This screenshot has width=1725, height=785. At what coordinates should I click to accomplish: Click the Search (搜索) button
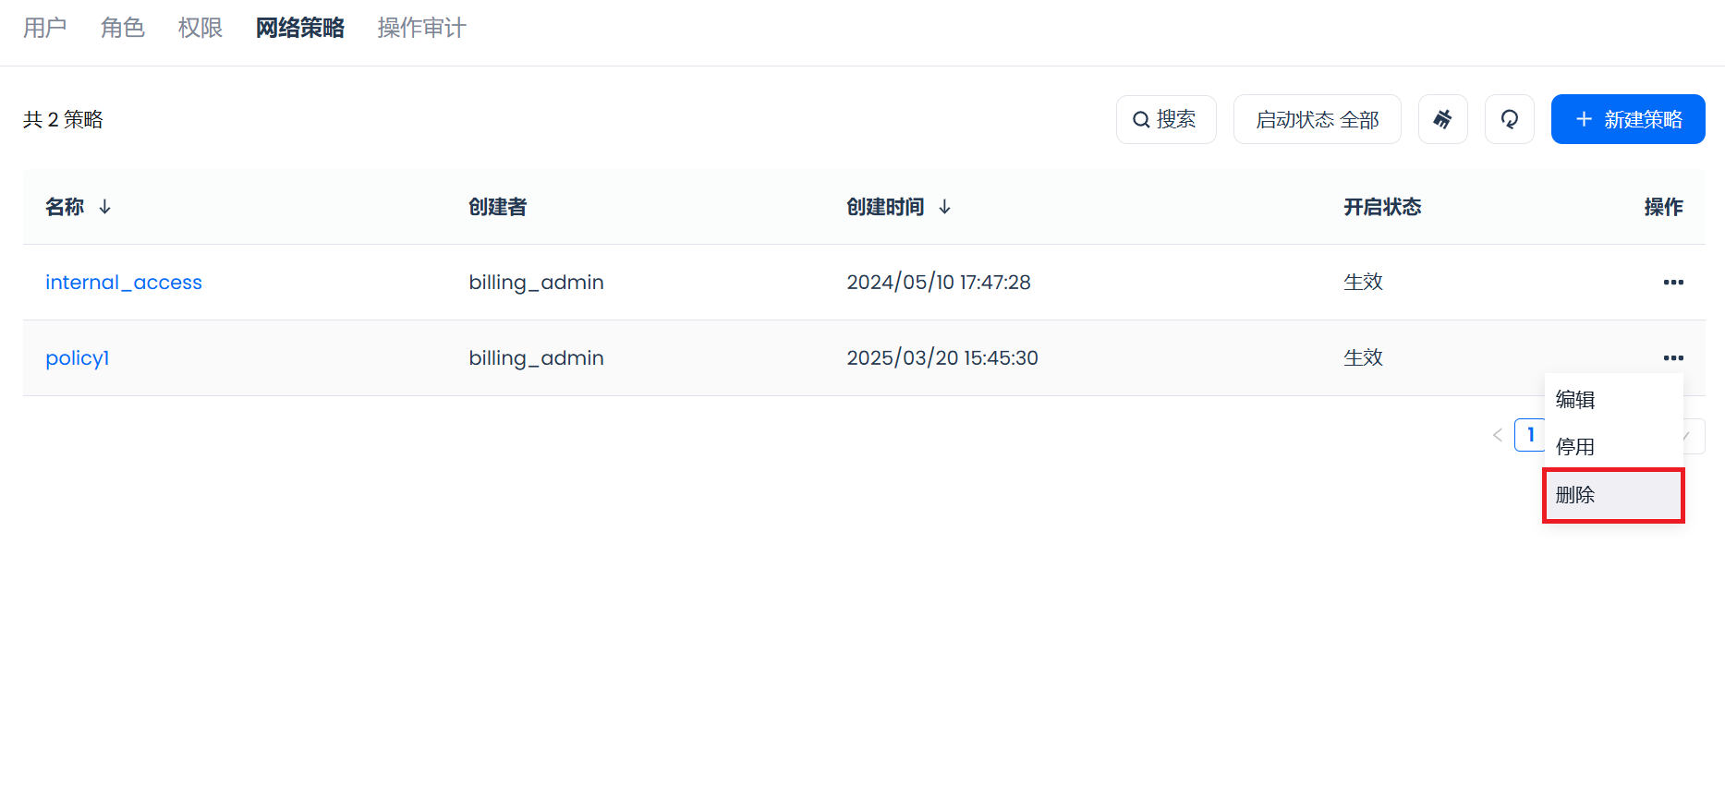pos(1165,119)
